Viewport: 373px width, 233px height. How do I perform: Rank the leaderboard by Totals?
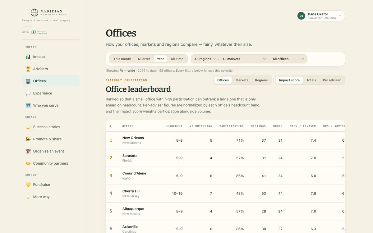311,80
